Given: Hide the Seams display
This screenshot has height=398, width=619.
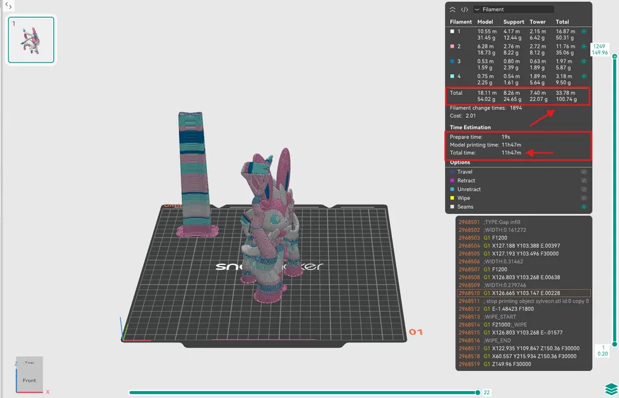Looking at the screenshot, I should [x=585, y=206].
